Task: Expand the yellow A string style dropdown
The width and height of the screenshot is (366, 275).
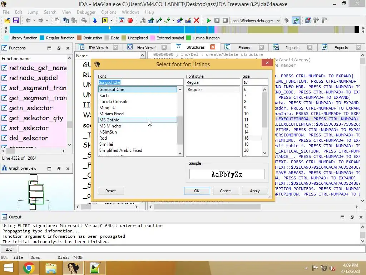Action: pyautogui.click(x=112, y=20)
